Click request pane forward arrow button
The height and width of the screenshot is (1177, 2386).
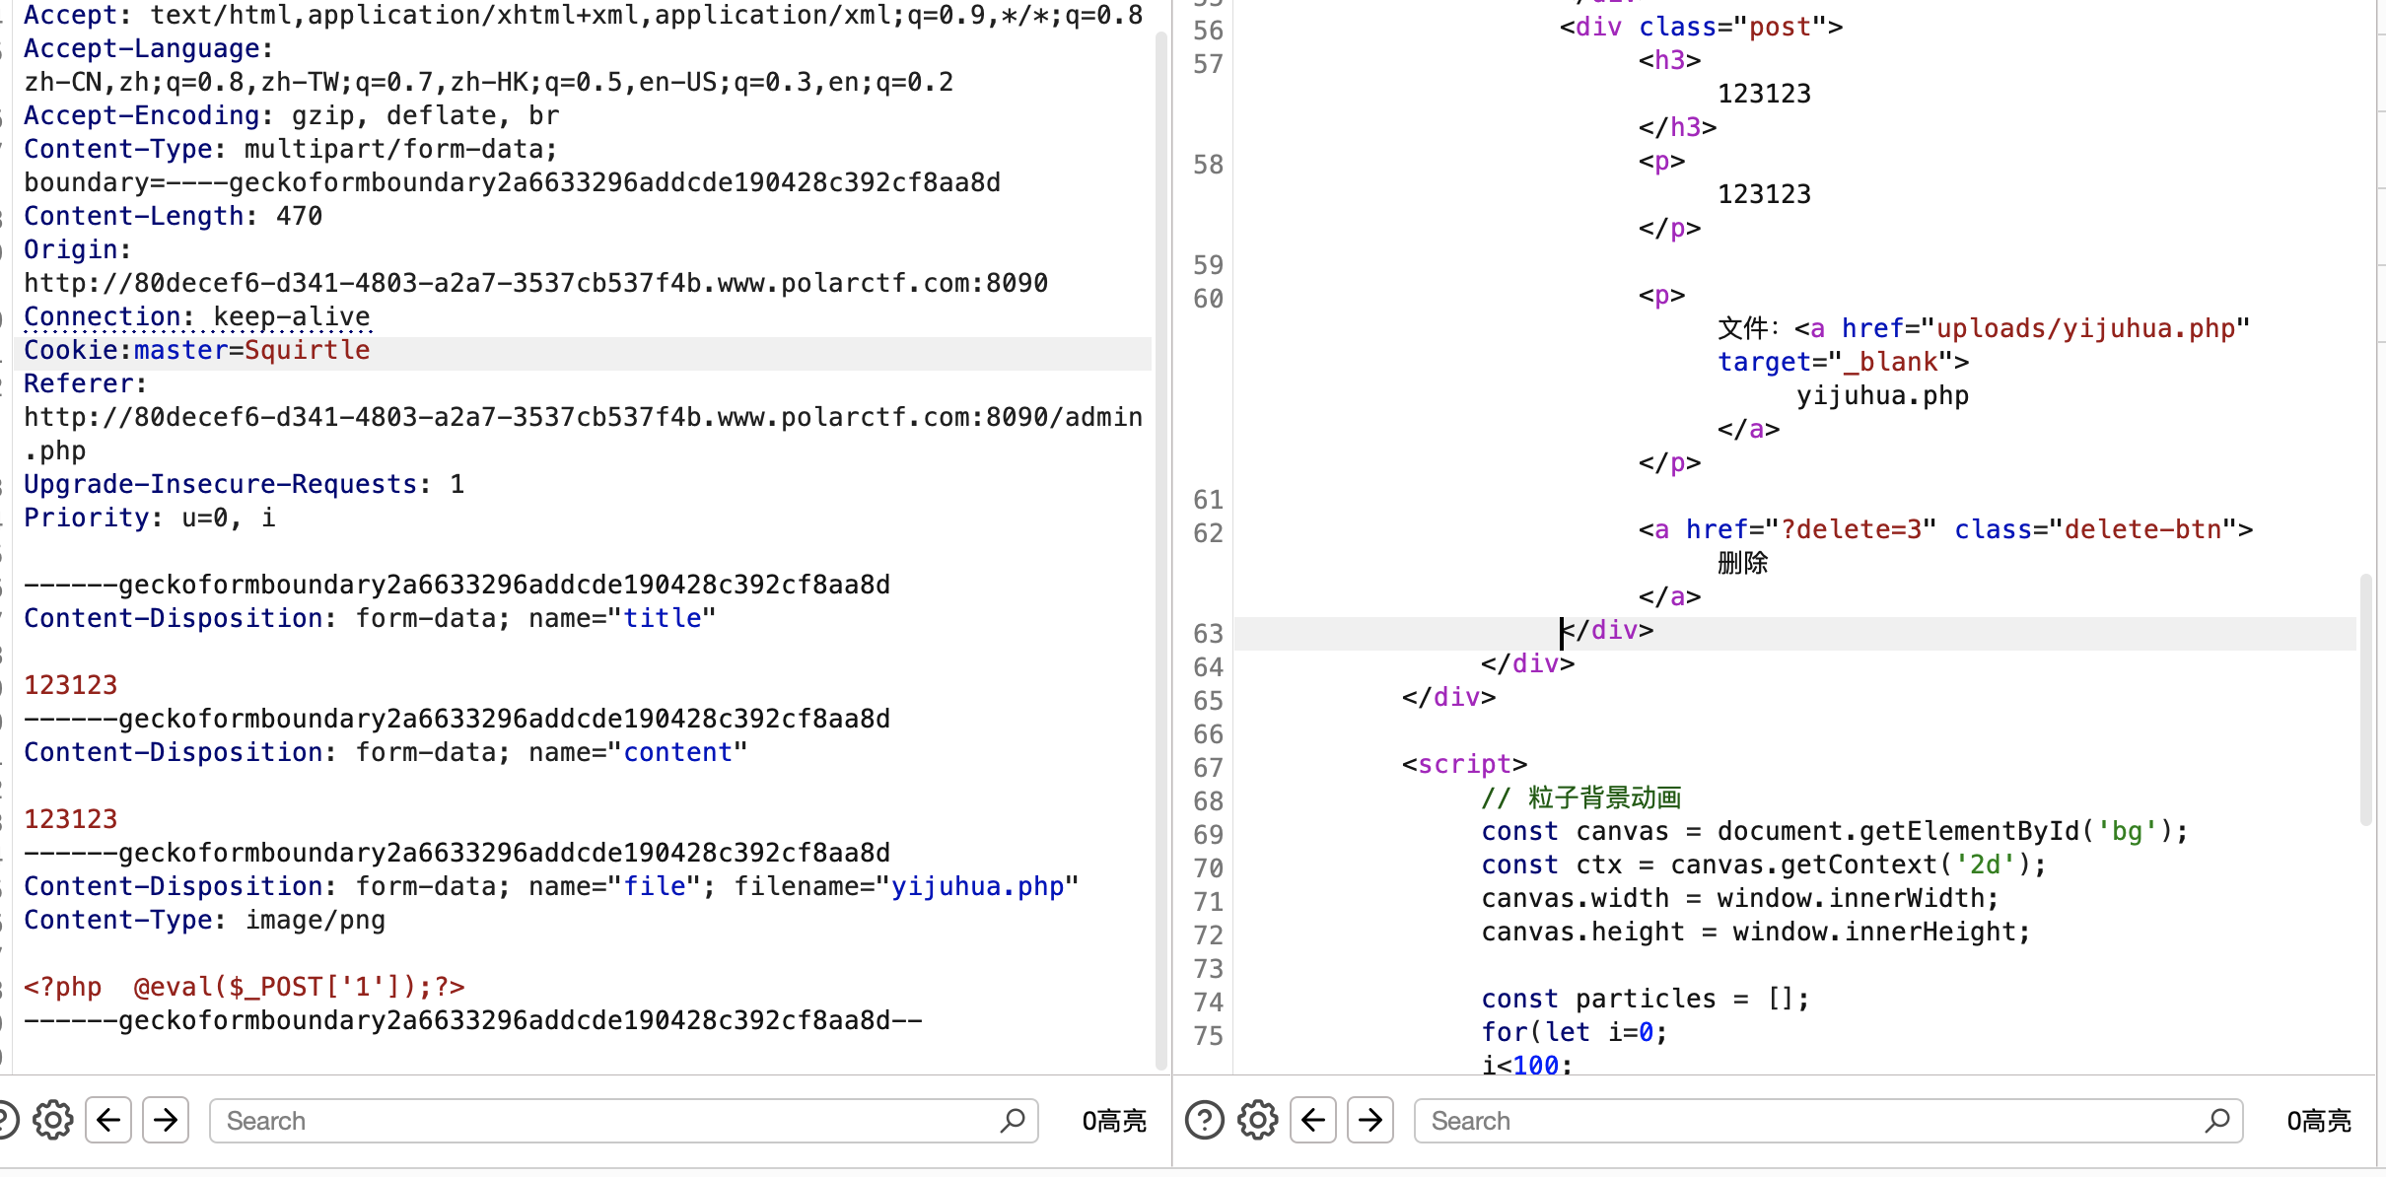click(166, 1121)
